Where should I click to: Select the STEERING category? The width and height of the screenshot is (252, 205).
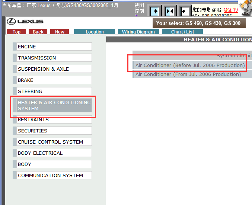tap(52, 91)
